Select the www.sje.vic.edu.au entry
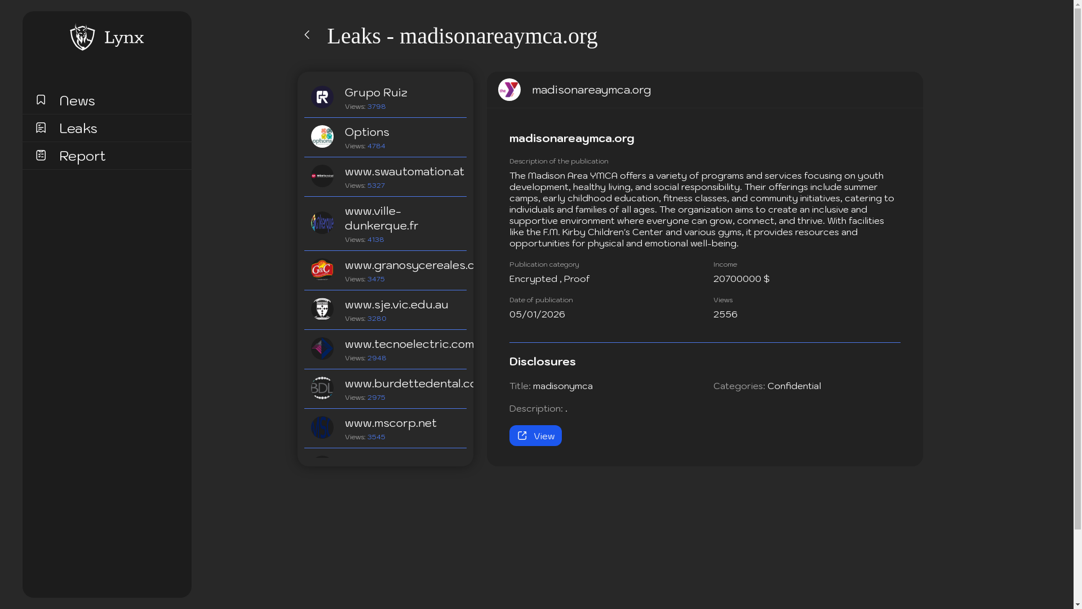This screenshot has height=609, width=1082. [x=396, y=304]
